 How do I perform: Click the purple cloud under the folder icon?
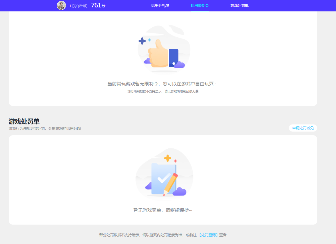tap(180, 192)
